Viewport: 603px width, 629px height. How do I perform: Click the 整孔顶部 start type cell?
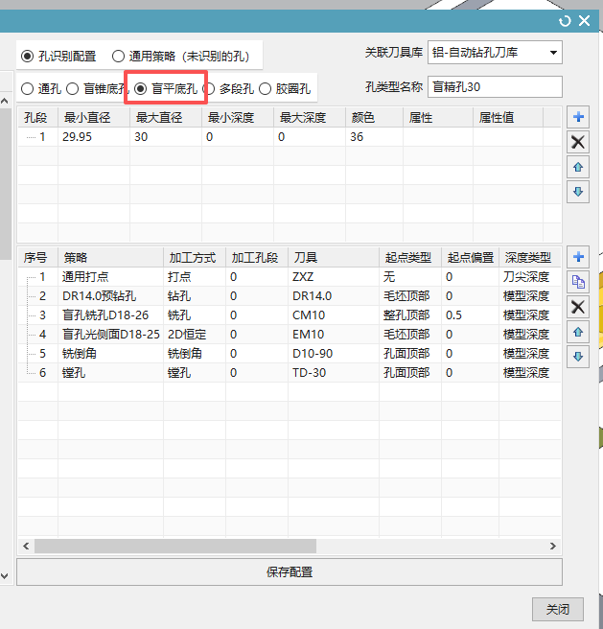410,315
